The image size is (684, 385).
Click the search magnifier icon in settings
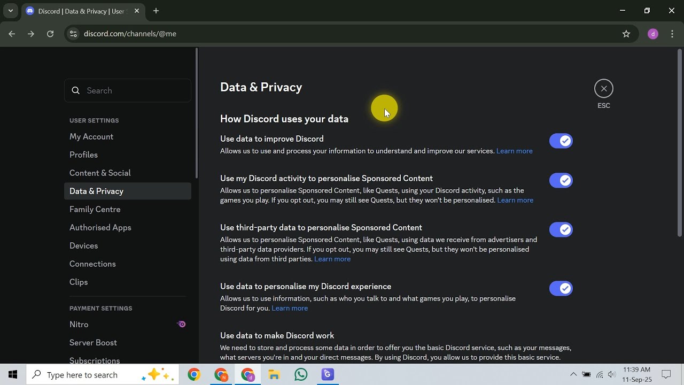tap(76, 90)
